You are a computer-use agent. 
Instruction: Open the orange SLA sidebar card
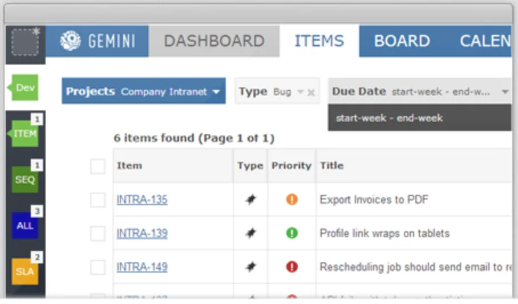point(25,271)
